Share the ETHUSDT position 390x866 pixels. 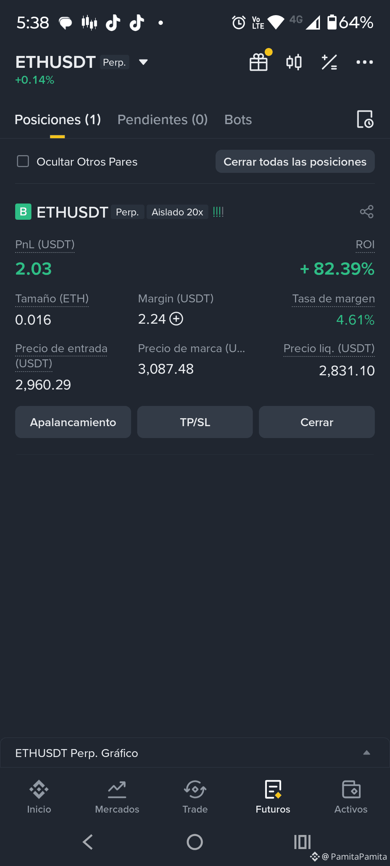click(x=367, y=212)
